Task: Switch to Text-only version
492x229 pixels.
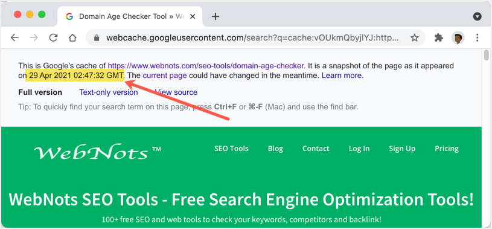Action: click(x=108, y=92)
